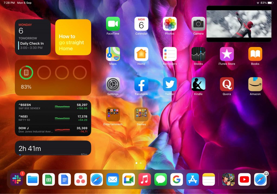Open the Calendar app showing MON 6
Image resolution: width=277 pixels, height=194 pixels.
141,24
